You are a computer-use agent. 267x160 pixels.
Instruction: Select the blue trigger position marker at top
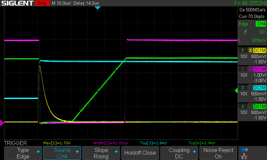click(x=97, y=8)
